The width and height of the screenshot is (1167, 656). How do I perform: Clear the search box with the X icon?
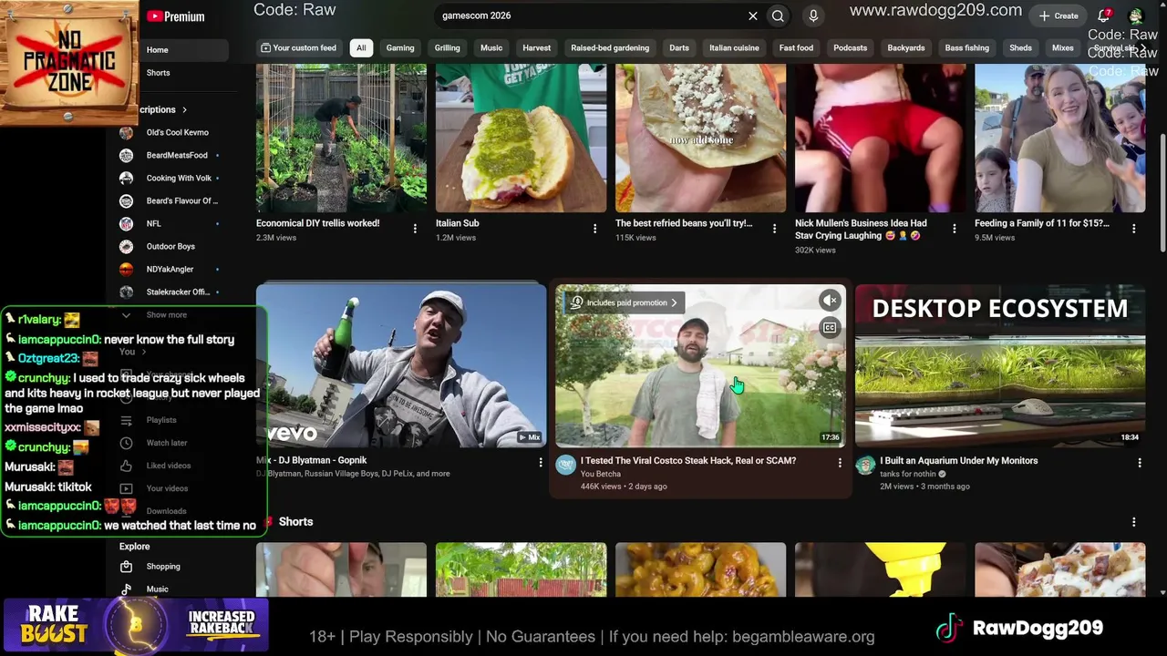click(x=753, y=15)
